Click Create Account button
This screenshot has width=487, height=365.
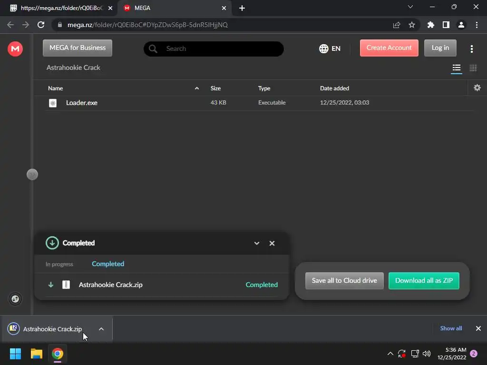click(389, 48)
